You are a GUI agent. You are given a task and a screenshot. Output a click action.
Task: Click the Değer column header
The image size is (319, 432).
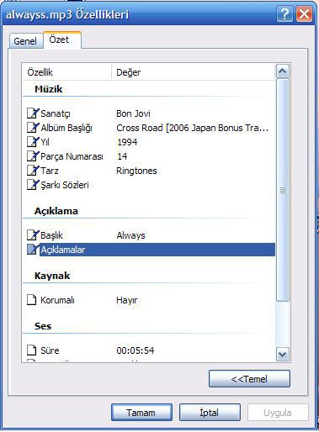(194, 72)
